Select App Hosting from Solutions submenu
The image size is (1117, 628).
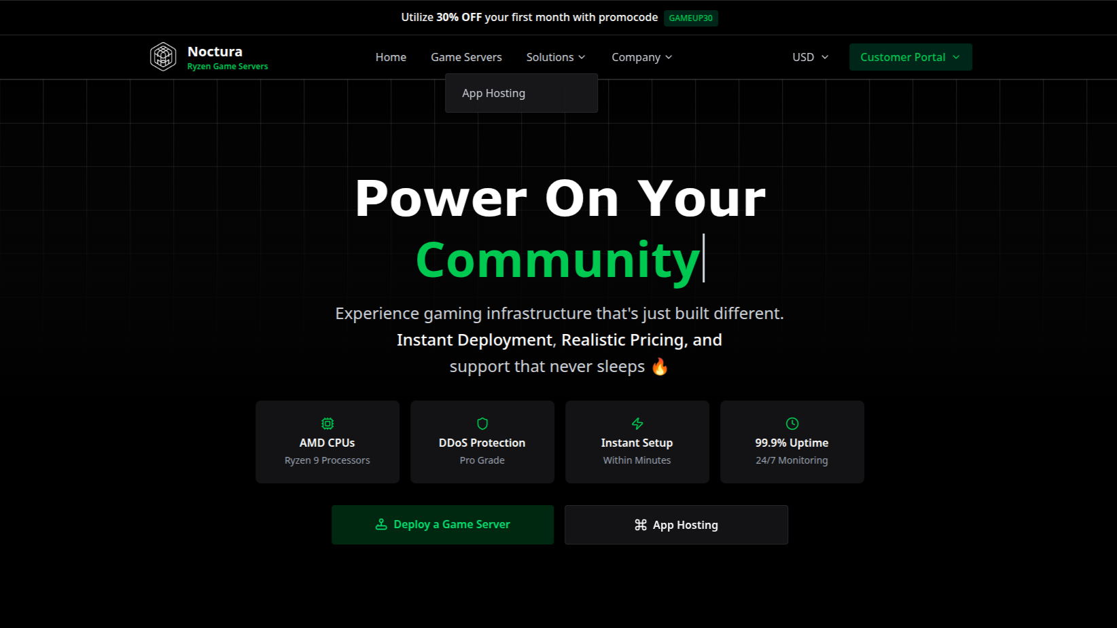click(x=494, y=93)
